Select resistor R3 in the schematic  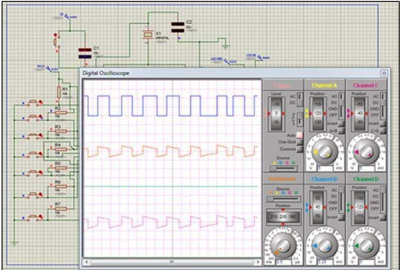[61, 131]
